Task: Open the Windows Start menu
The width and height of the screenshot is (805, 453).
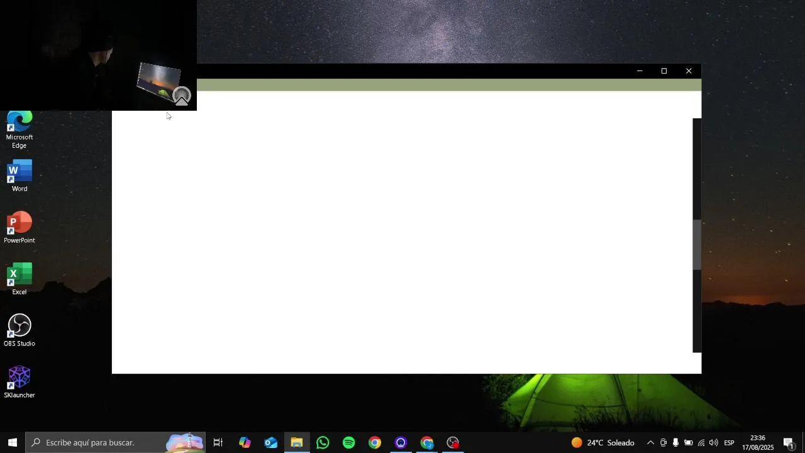Action: (x=12, y=442)
